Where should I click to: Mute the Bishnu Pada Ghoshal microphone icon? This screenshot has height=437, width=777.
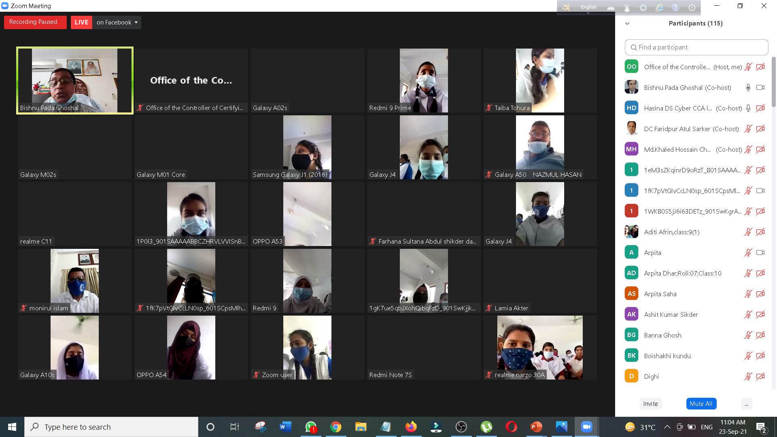point(748,87)
